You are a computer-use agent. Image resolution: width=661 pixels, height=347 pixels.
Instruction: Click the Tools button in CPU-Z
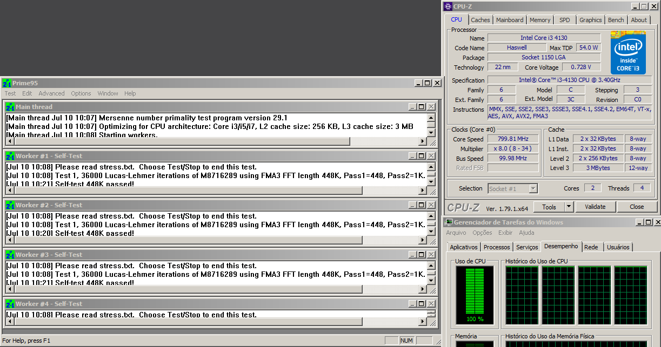tap(549, 207)
